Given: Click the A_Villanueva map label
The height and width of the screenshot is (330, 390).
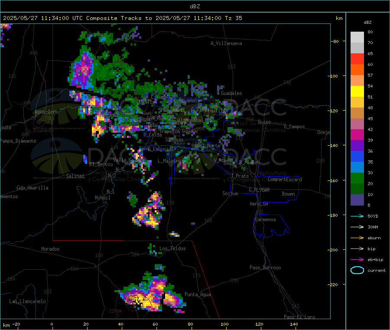Looking at the screenshot, I should coord(226,43).
